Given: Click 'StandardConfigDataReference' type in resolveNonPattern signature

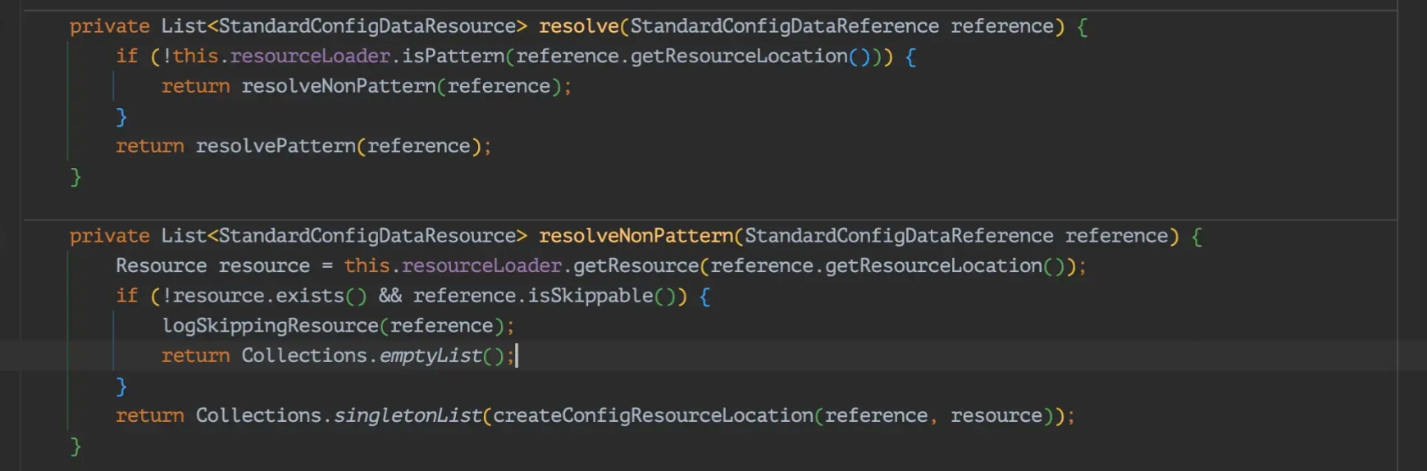Looking at the screenshot, I should [899, 236].
